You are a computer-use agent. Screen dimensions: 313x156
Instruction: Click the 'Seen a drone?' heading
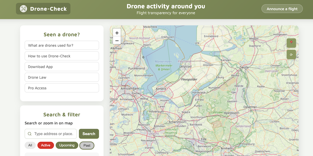click(x=62, y=34)
